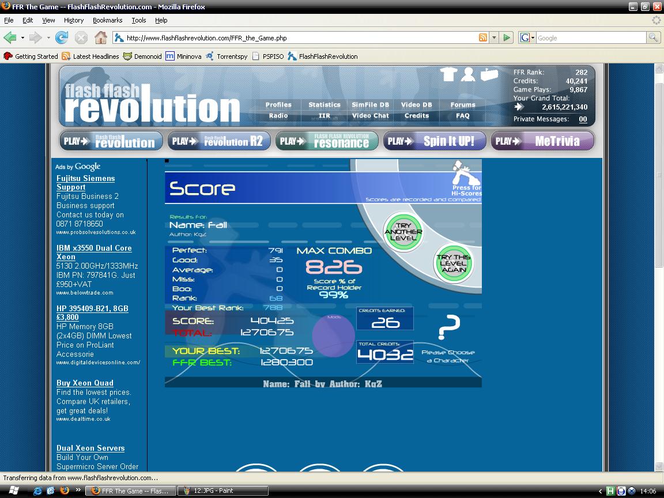This screenshot has height=498, width=664.
Task: Open the search engine selector dropdown
Action: [x=527, y=37]
